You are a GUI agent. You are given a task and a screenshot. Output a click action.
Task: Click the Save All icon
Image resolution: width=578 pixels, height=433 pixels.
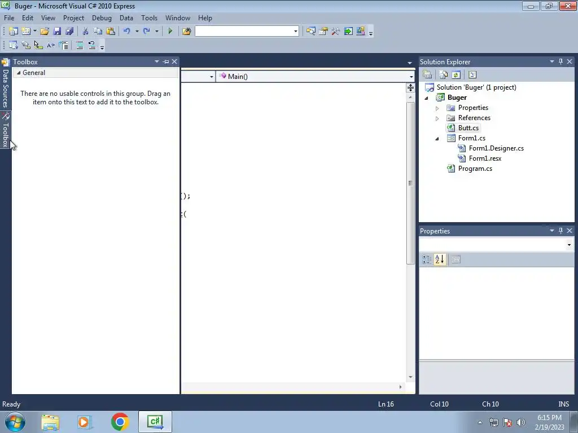(69, 32)
